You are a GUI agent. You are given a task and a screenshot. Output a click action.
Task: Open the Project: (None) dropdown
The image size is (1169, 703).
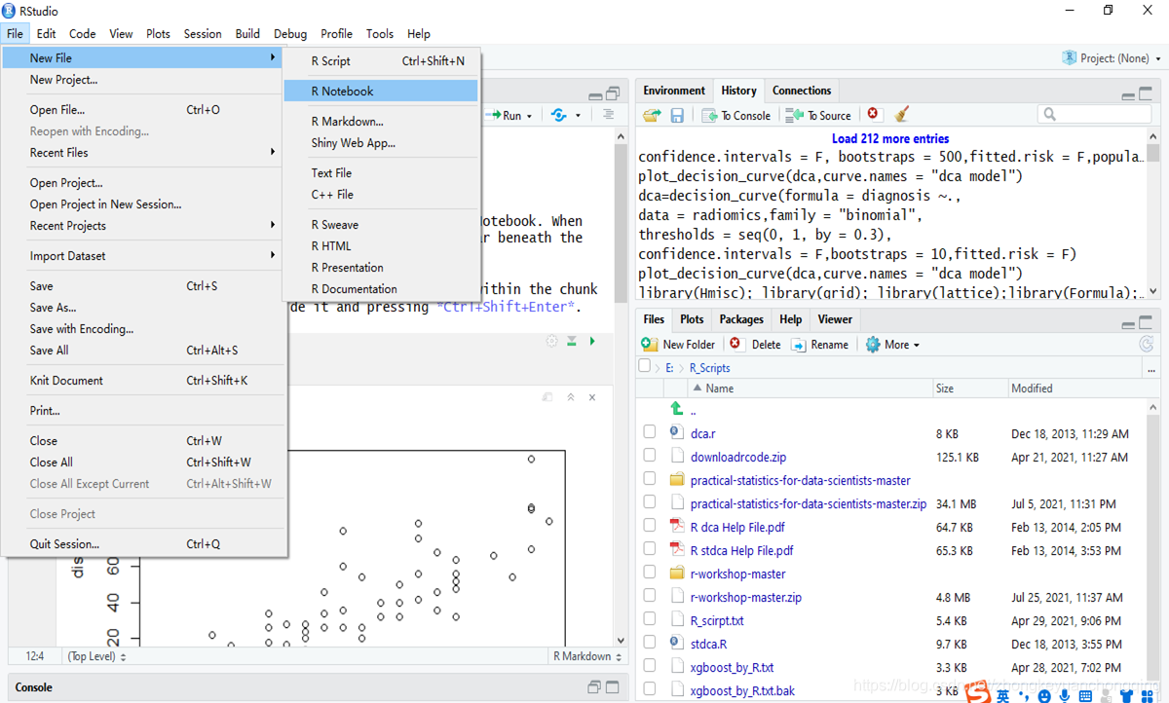coord(1111,58)
